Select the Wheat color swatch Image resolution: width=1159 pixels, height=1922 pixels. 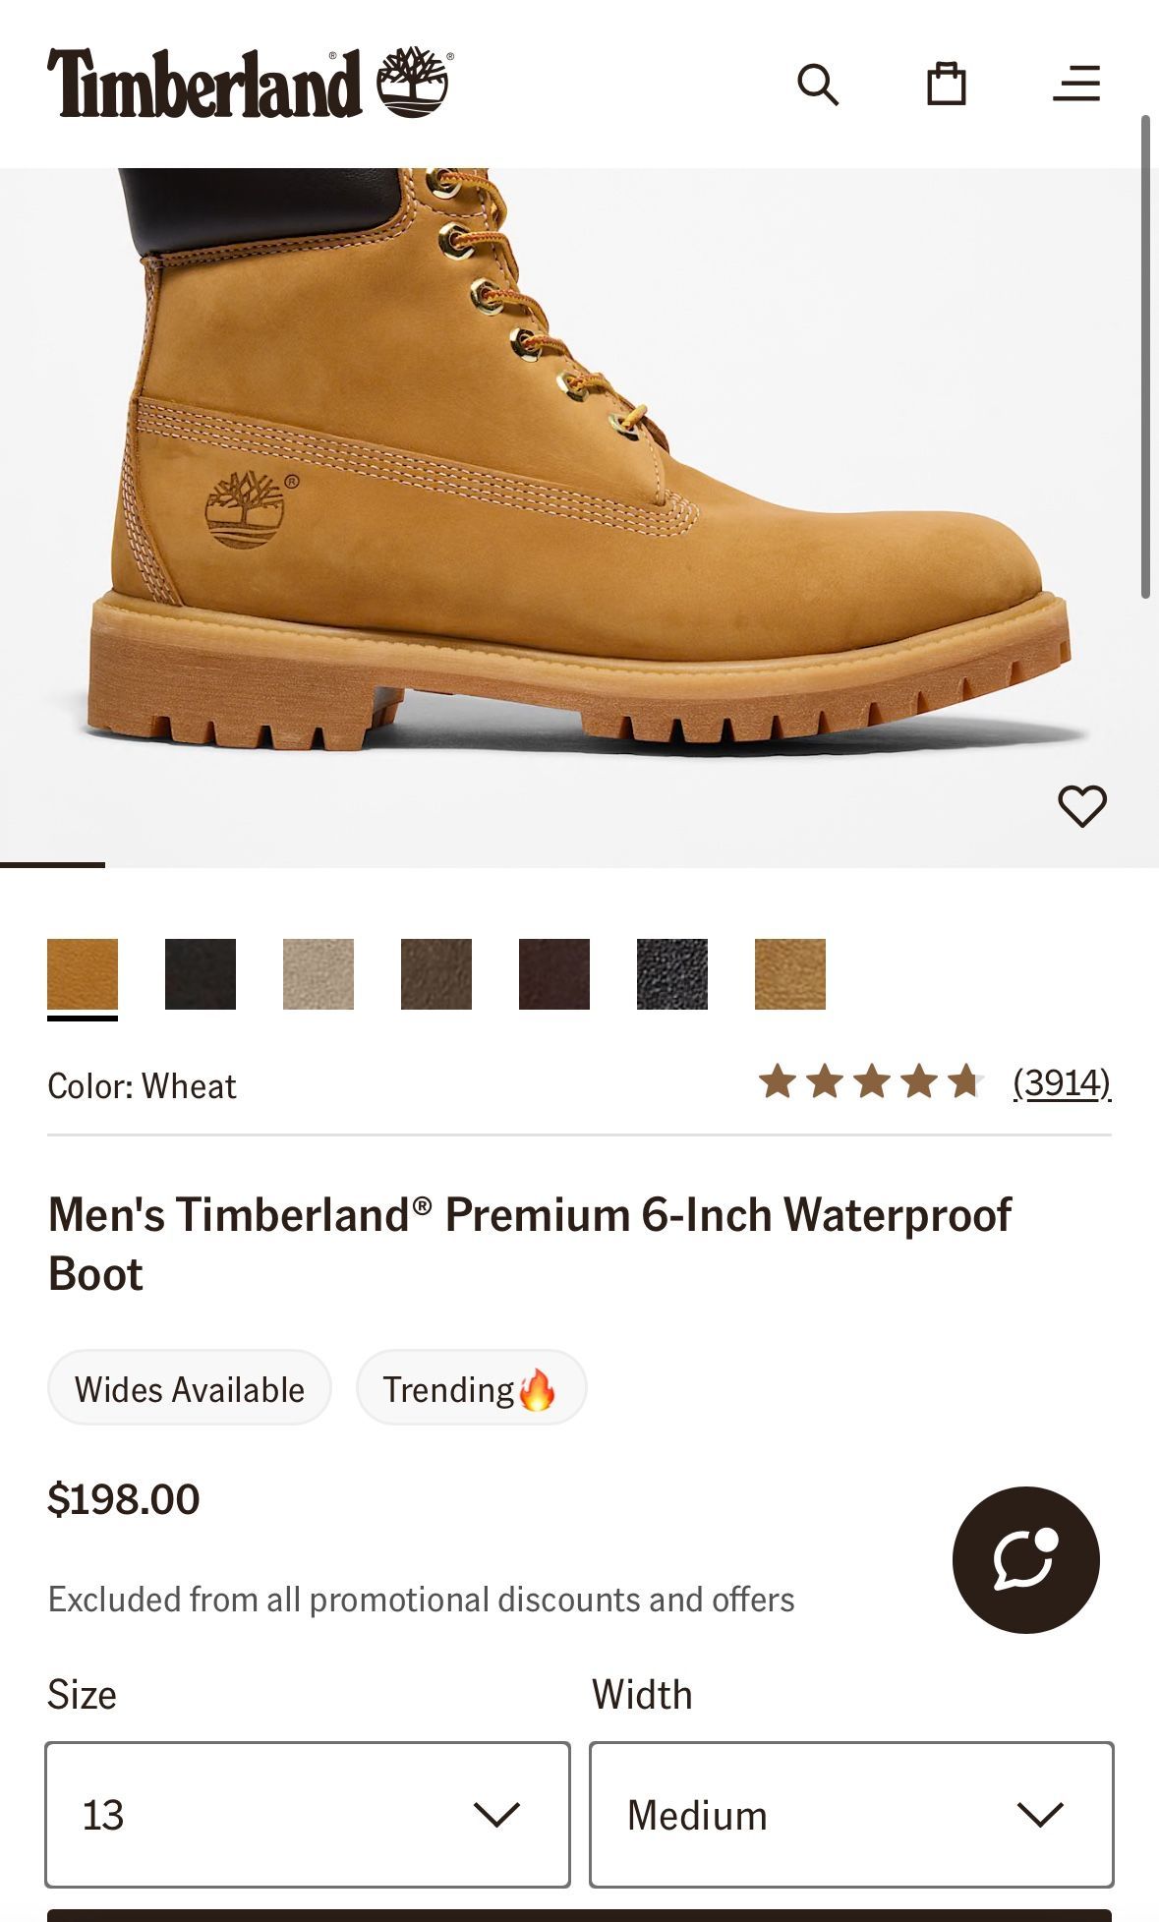pos(83,974)
